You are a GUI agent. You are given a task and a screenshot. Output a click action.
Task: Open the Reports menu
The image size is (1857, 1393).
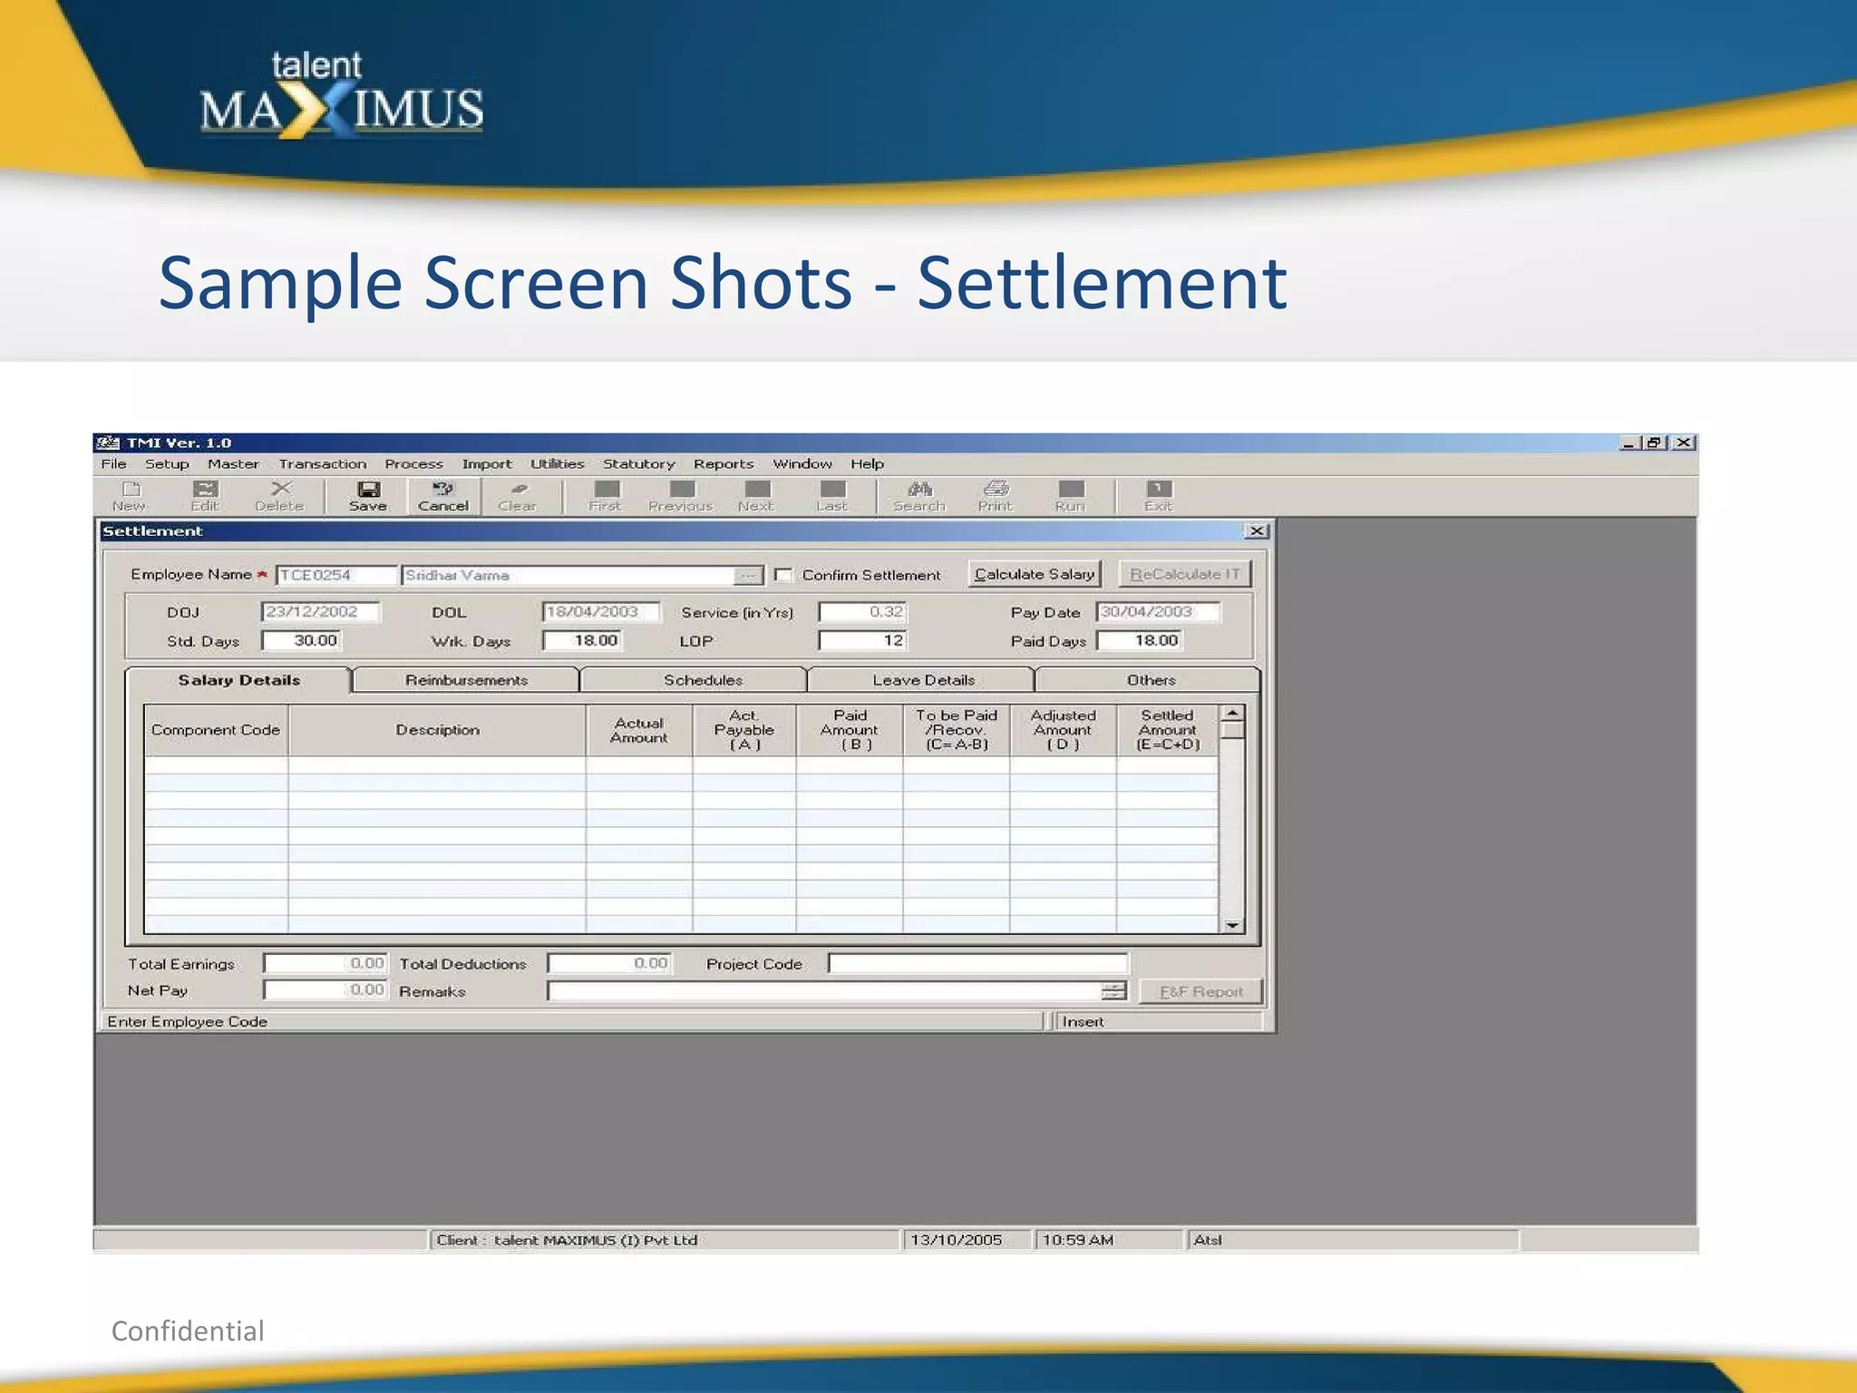724,463
